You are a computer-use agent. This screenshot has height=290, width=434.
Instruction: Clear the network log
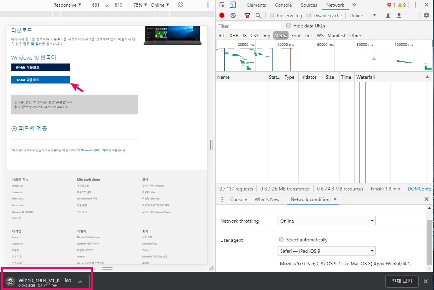[233, 16]
